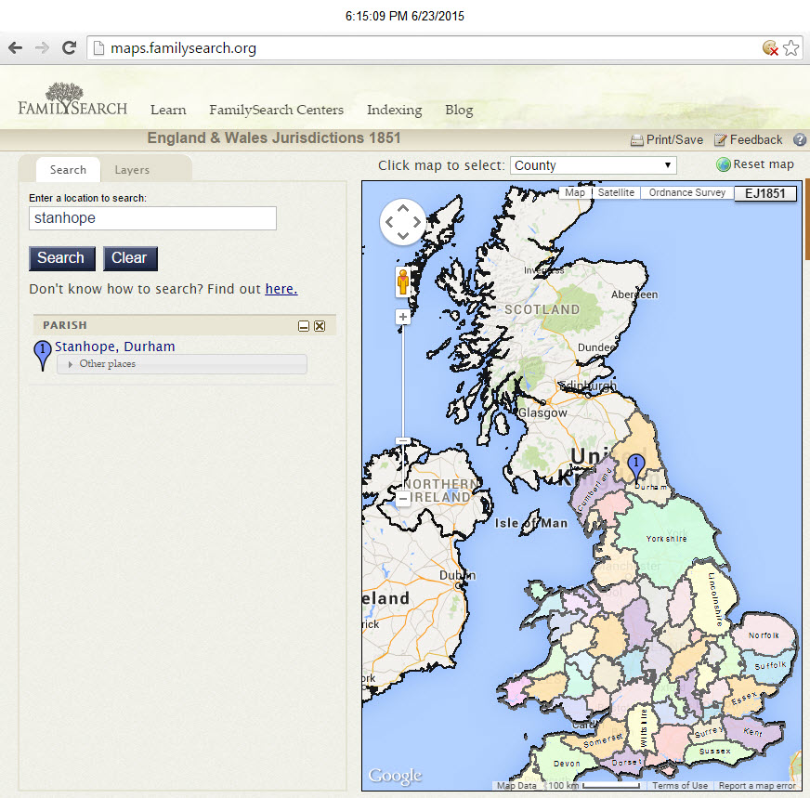Click the map pan control compass
The height and width of the screenshot is (798, 810).
click(x=402, y=223)
